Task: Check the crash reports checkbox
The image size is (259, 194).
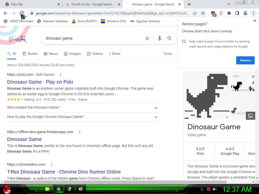Action: click(x=184, y=41)
